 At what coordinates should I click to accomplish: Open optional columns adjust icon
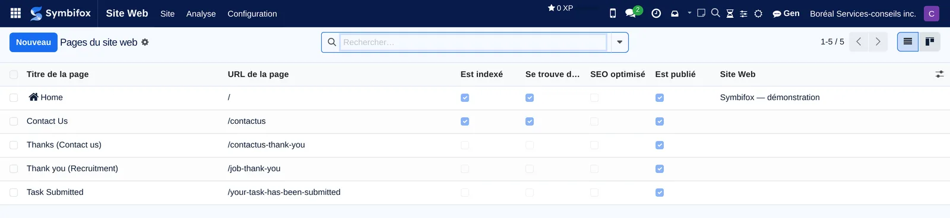click(x=939, y=74)
